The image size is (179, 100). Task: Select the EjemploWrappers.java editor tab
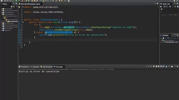pyautogui.click(x=30, y=4)
